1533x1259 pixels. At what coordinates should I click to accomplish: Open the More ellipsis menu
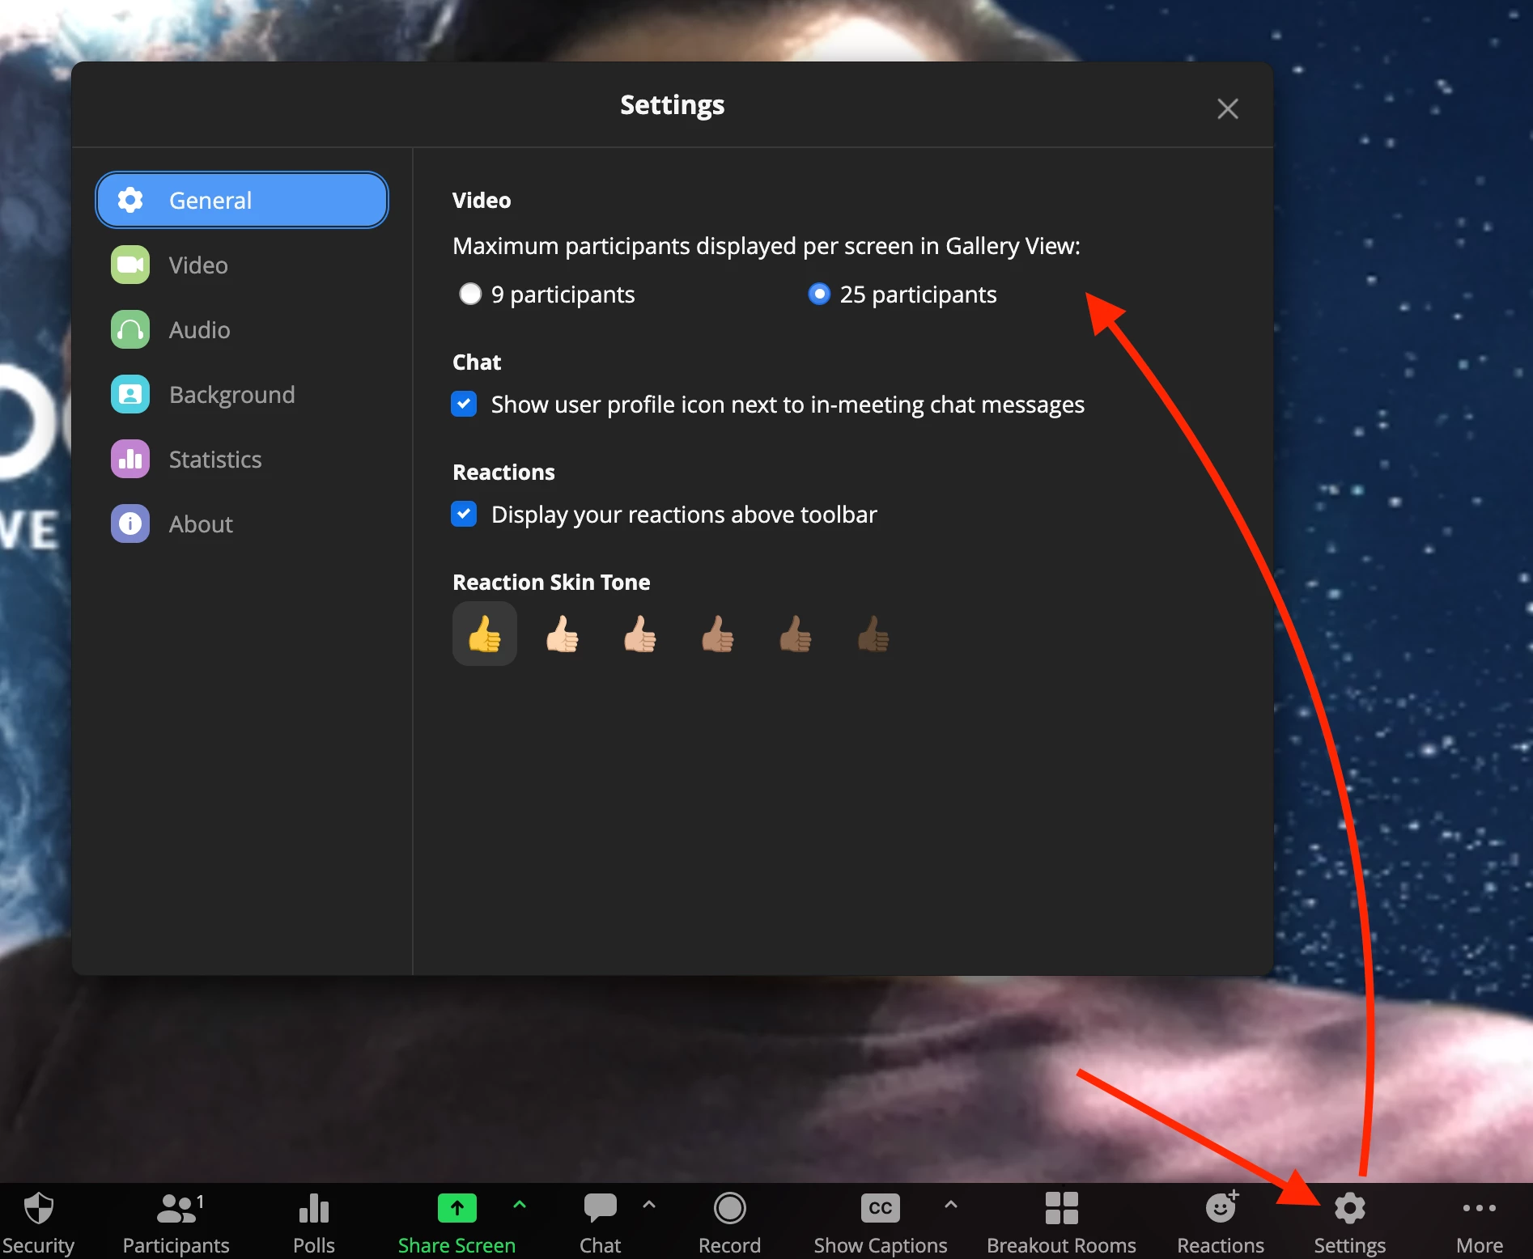(1479, 1208)
